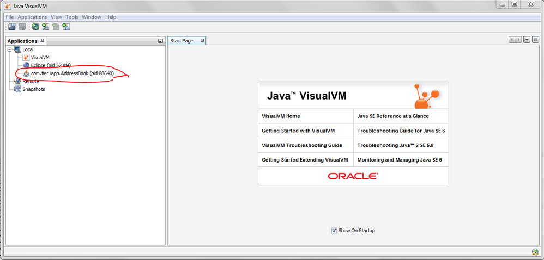Open the File menu

tap(10, 17)
